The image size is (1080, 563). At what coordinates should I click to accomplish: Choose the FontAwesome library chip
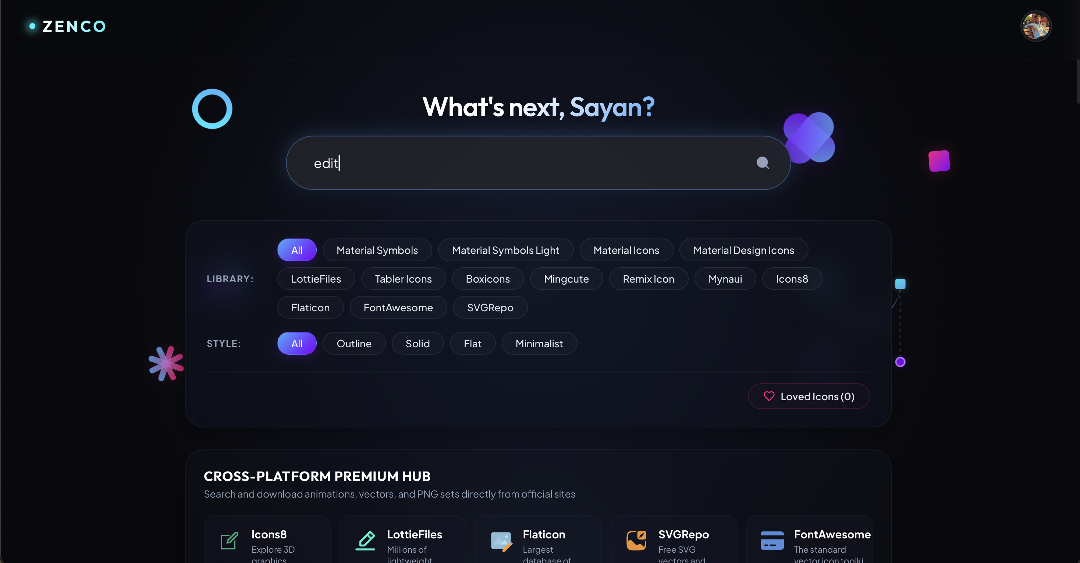pyautogui.click(x=398, y=308)
